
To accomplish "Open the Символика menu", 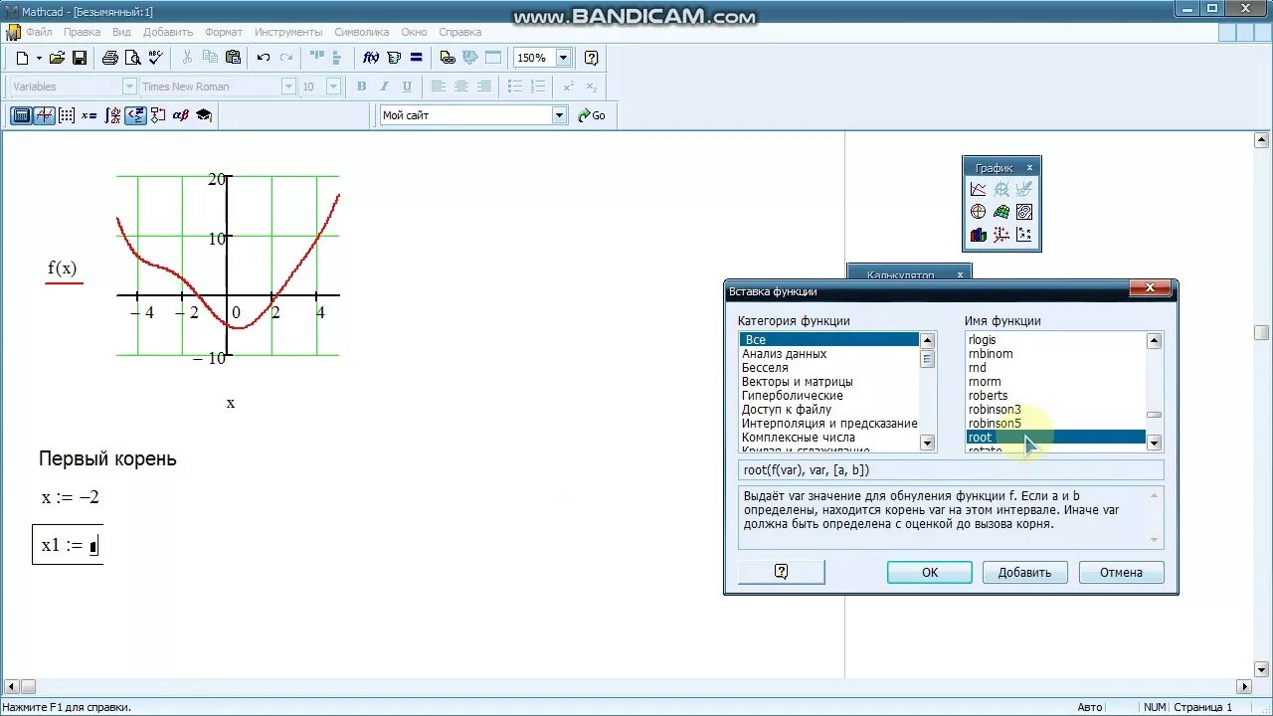I will 362,32.
